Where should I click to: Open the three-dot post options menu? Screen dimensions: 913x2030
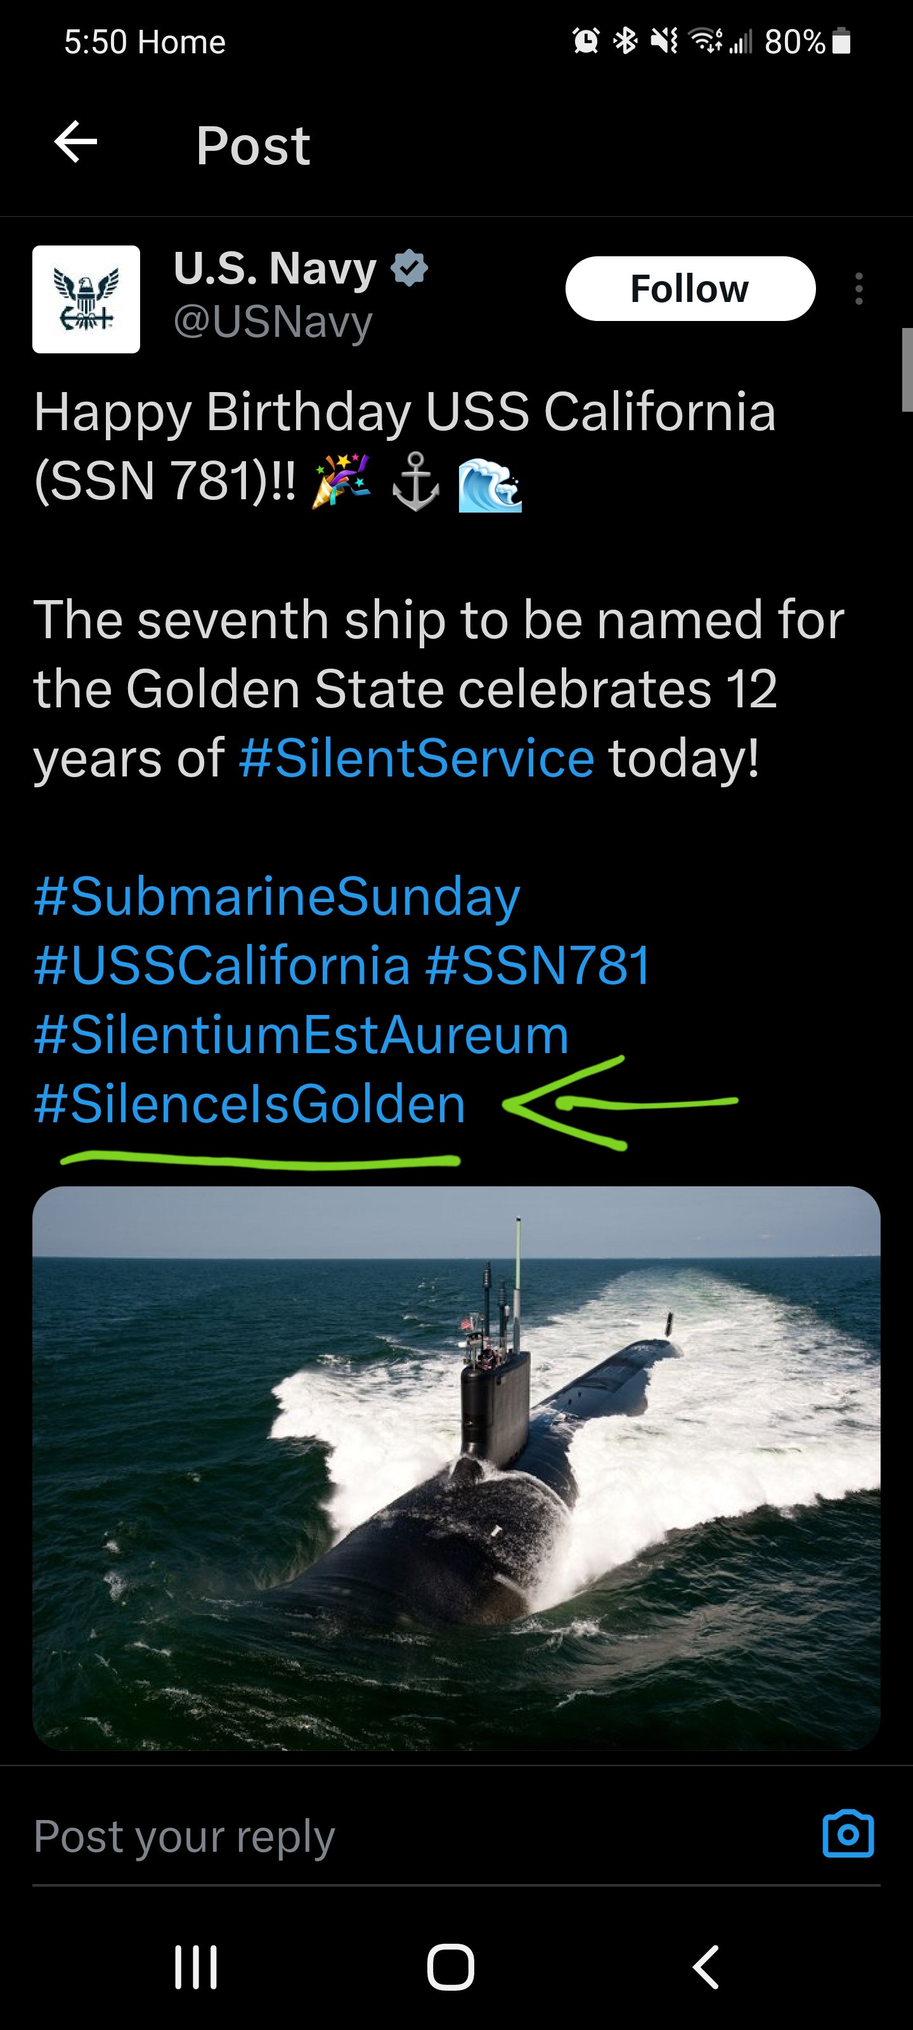pyautogui.click(x=858, y=289)
